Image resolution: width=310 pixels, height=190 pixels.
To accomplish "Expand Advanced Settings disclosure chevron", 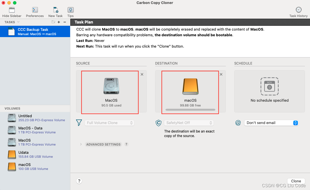I will coord(81,144).
